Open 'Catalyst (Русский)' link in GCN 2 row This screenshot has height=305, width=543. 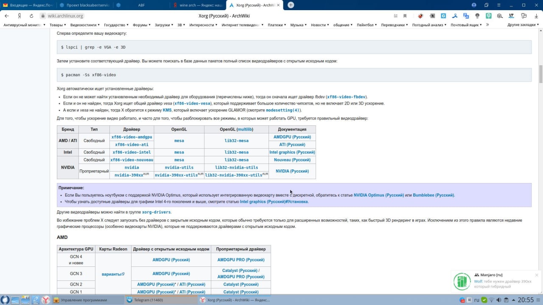(x=241, y=284)
